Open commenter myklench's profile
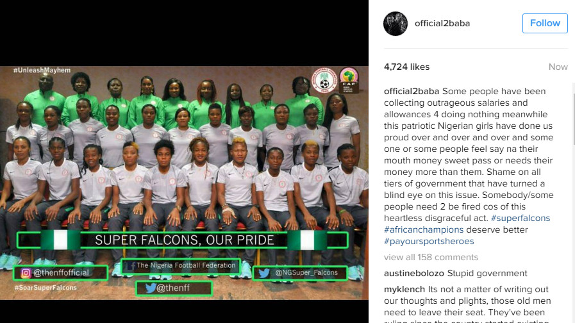 coord(404,290)
